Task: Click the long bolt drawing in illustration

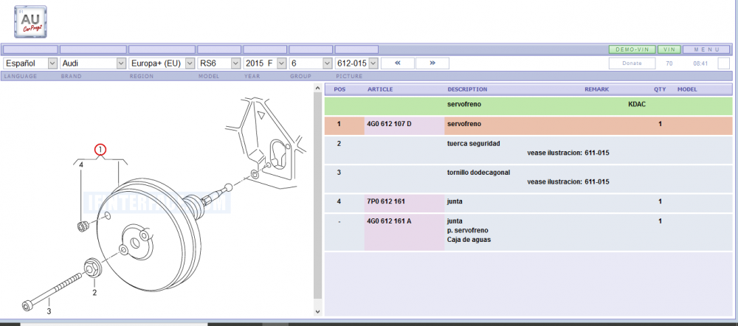Action: (x=53, y=293)
